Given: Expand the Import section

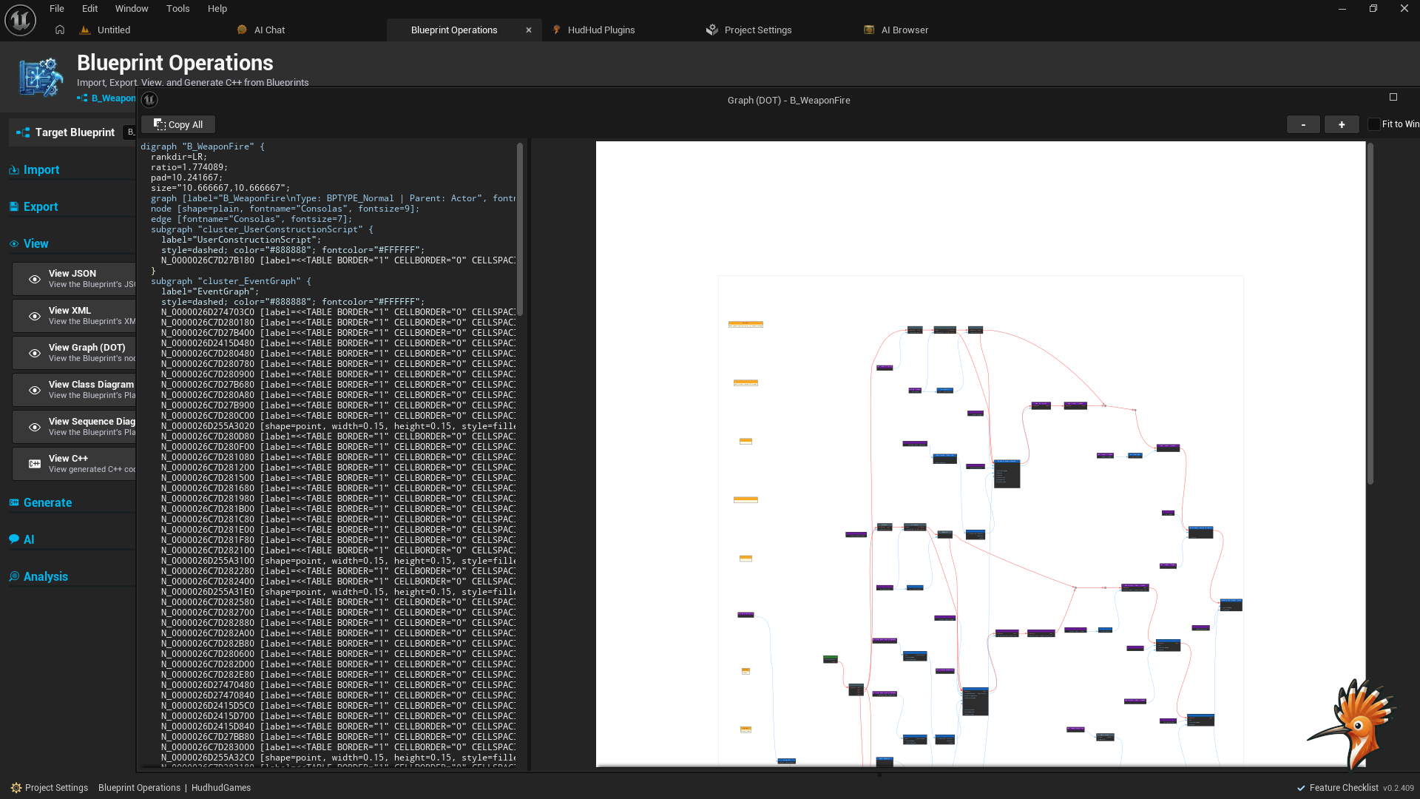Looking at the screenshot, I should tap(41, 170).
